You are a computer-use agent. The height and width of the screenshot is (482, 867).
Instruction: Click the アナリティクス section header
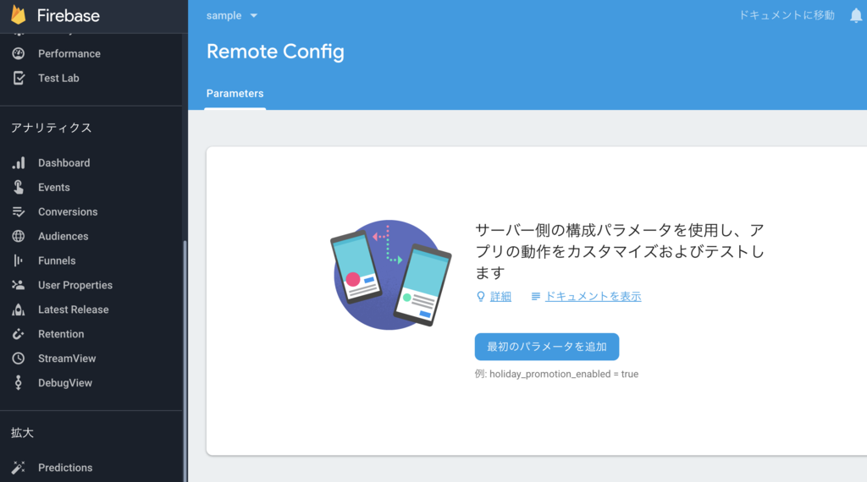(x=52, y=128)
